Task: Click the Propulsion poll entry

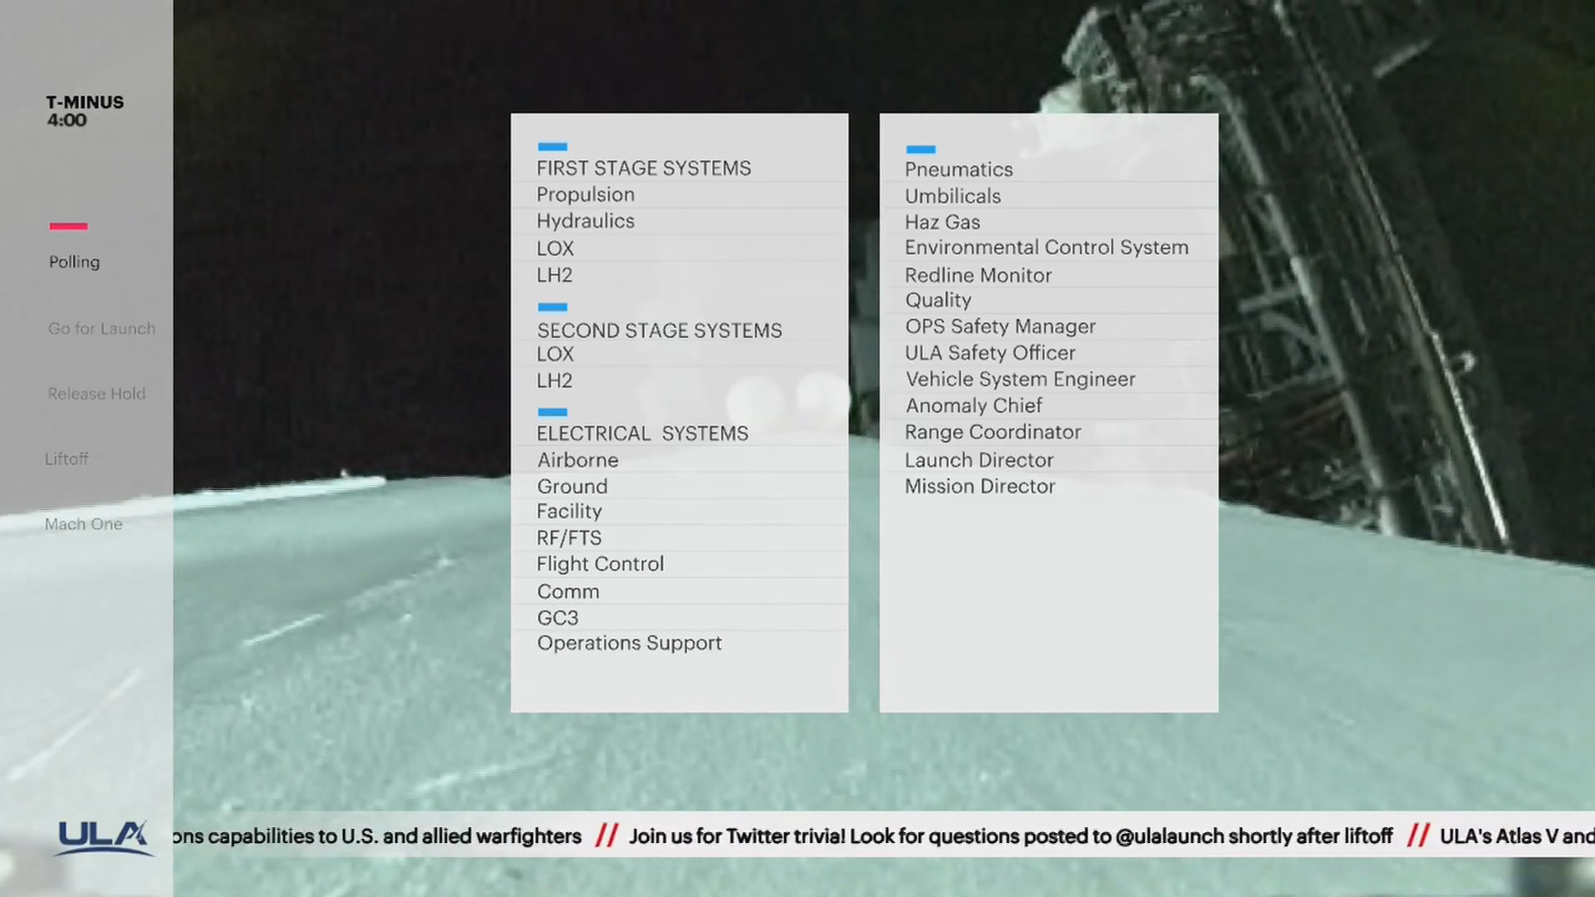Action: coord(585,194)
